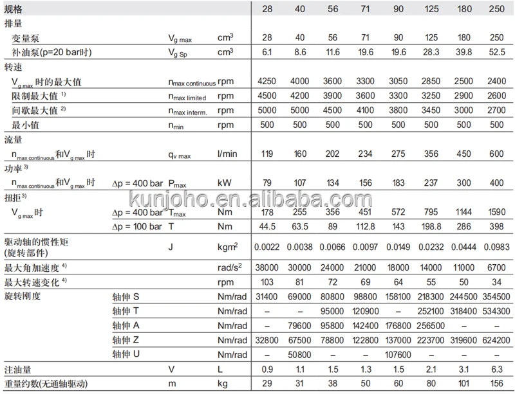Click the 规格 header cell
The image size is (515, 394).
pyautogui.click(x=13, y=9)
